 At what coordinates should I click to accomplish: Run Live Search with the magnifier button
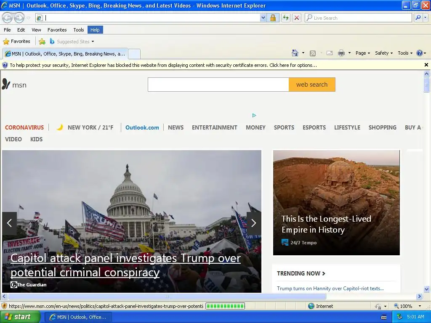coord(418,18)
